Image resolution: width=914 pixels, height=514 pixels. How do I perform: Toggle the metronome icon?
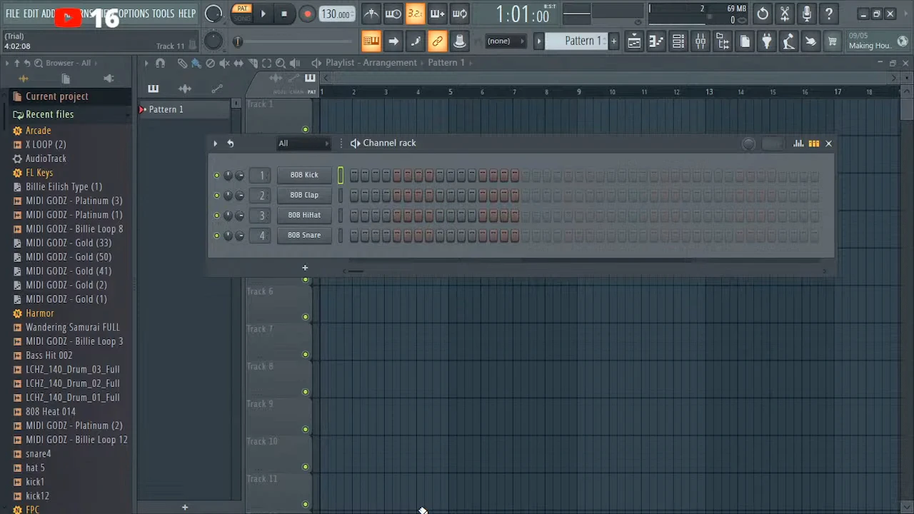371,14
